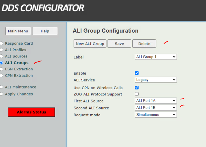Viewport: 206px width, 147px height.
Task: Toggle Use CPN on Wireless Calls checkbox
Action: click(137, 87)
